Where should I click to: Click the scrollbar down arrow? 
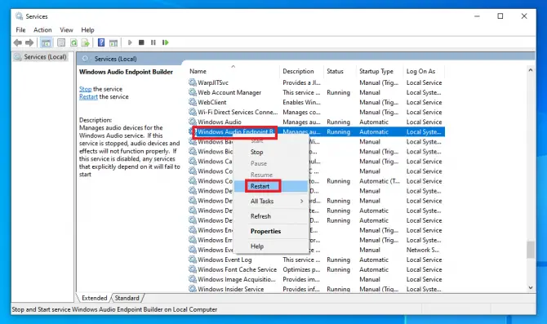tap(531, 288)
